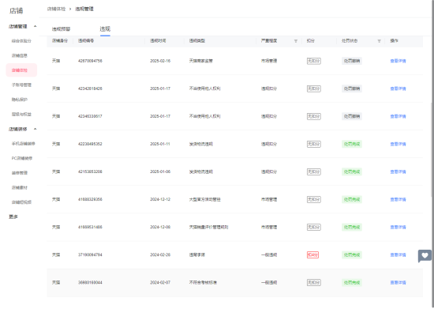Open 手机店铺装修 from the sidebar
This screenshot has width=434, height=309.
[x=23, y=144]
